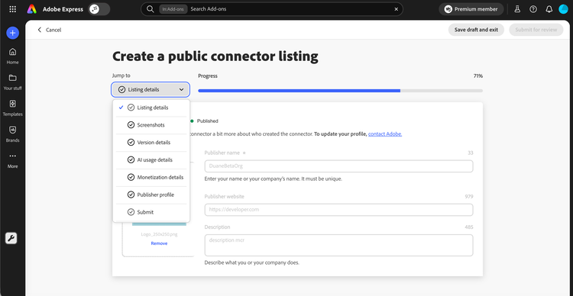The image size is (573, 296).
Task: Open the notifications bell icon
Action: coord(549,9)
